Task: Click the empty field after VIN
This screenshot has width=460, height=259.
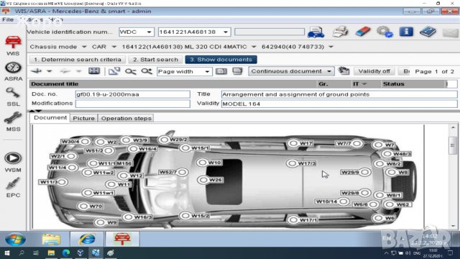Action: pos(270,32)
